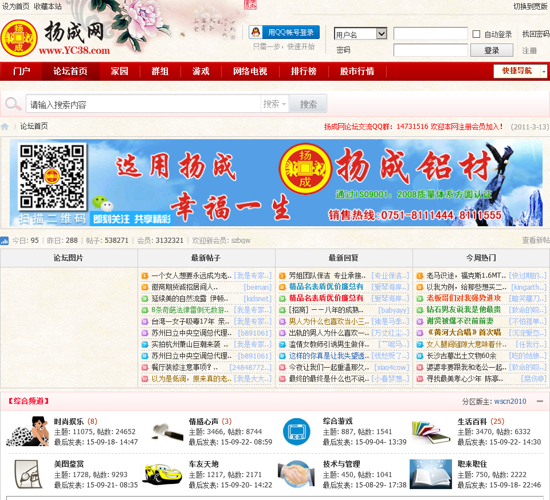Open the 群组 navigation tab
Viewport: 550px width, 500px height.
[160, 71]
